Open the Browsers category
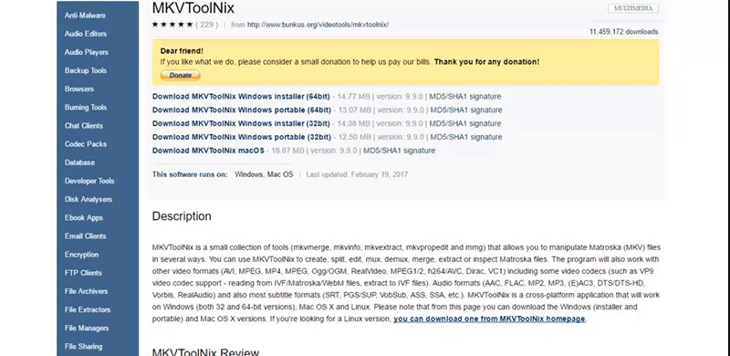730x356 pixels. pos(79,89)
